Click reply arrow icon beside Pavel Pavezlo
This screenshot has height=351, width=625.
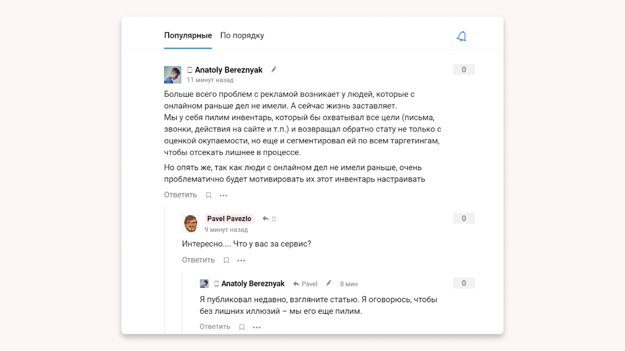point(266,219)
